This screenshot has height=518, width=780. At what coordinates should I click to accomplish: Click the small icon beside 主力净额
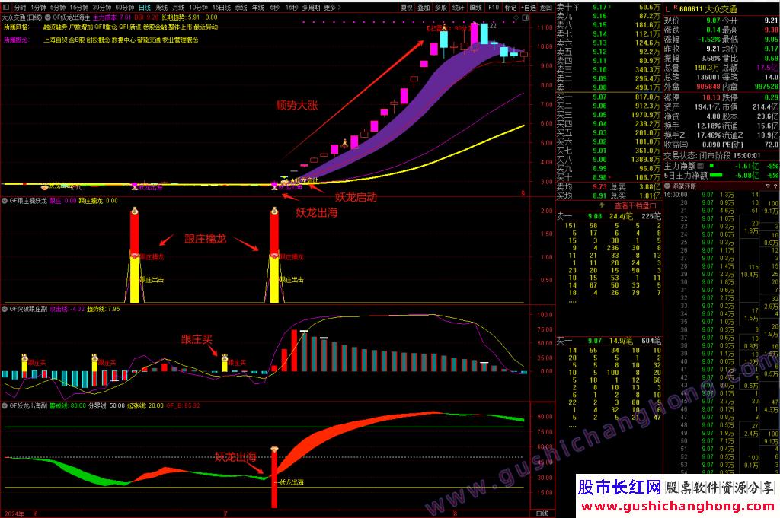pos(701,166)
